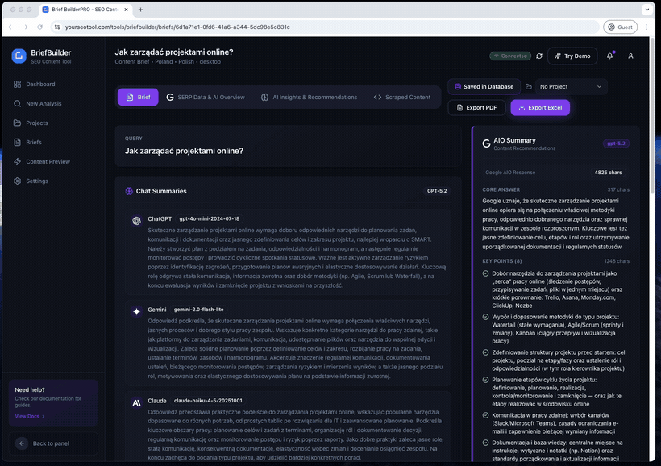This screenshot has height=466, width=661.
Task: Open the user profile icon
Action: click(630, 56)
